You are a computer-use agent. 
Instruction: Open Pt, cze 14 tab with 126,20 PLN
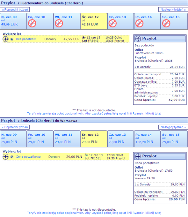click(x=147, y=139)
